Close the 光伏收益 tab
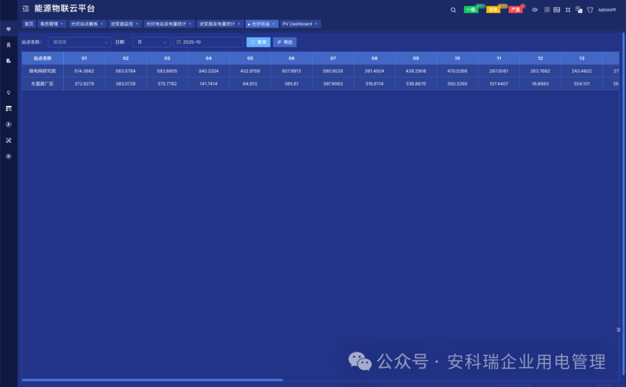 point(274,24)
